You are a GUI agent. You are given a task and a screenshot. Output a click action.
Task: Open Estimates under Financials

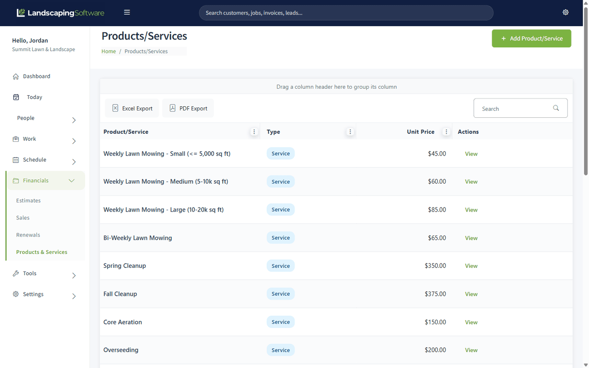(x=29, y=201)
